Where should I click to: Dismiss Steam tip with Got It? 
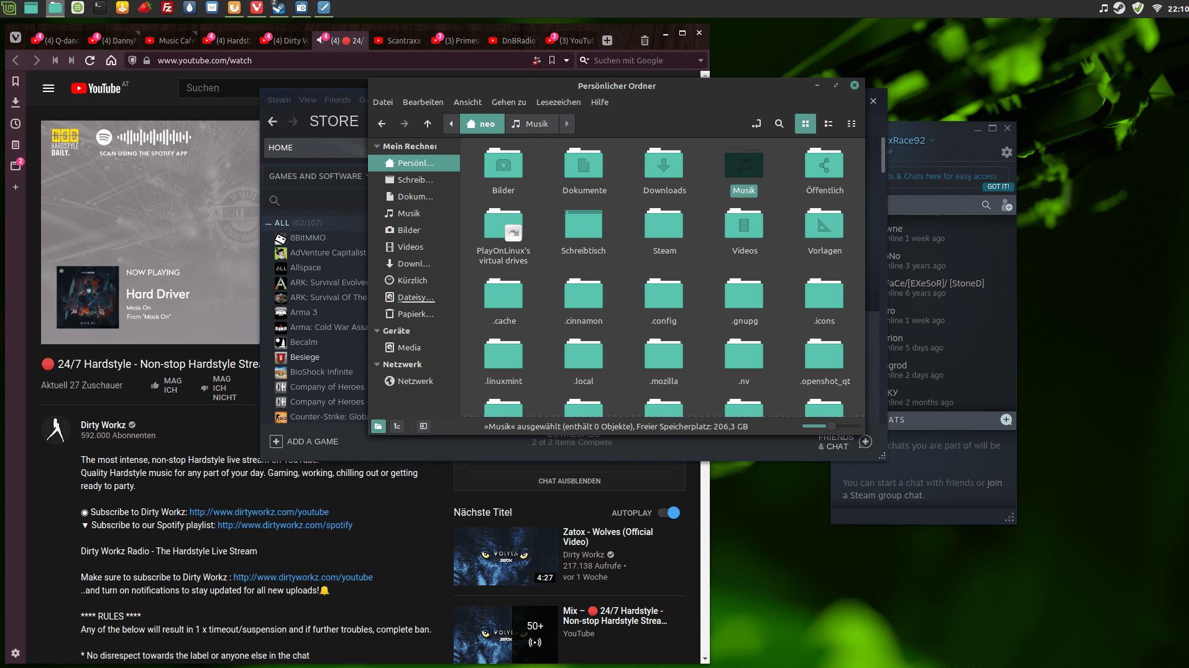click(x=998, y=186)
